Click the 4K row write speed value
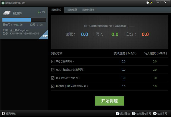The height and width of the screenshot is (117, 171). tap(155, 78)
